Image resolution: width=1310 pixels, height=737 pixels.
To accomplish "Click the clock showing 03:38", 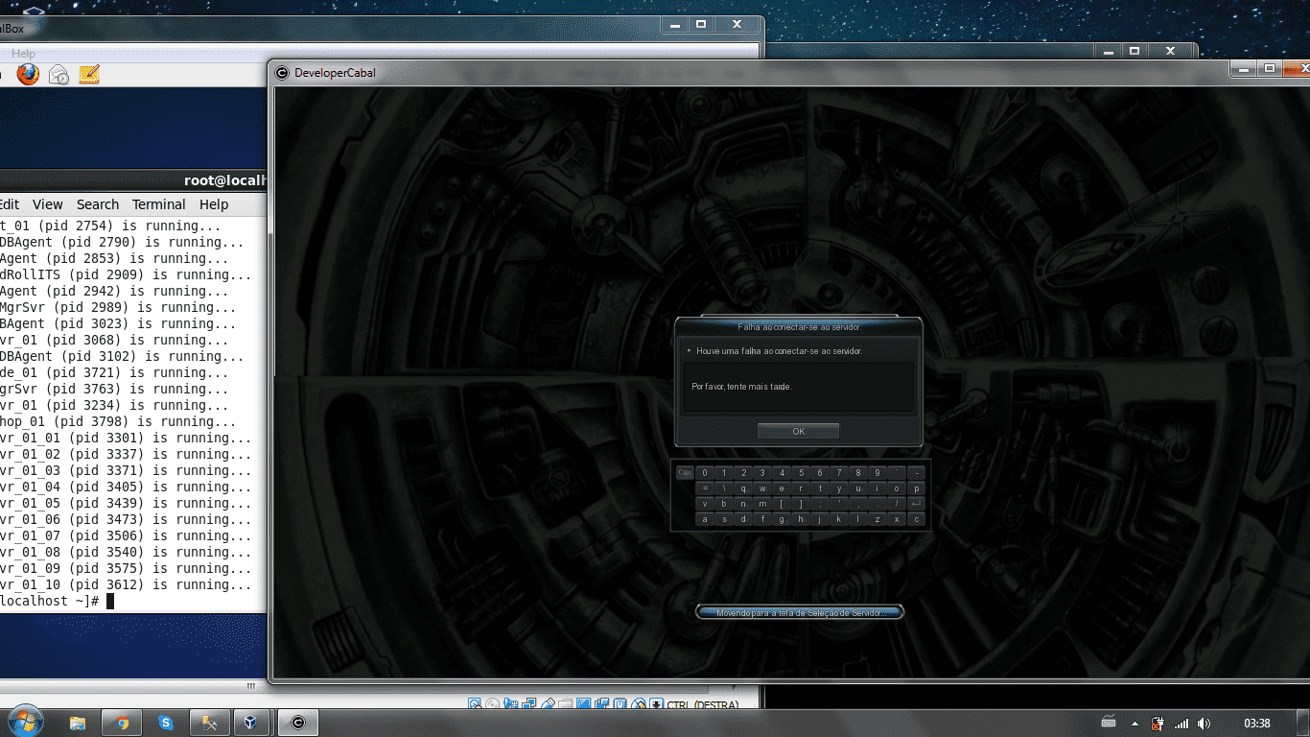I will (1256, 724).
